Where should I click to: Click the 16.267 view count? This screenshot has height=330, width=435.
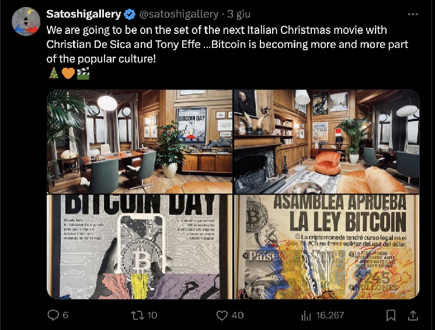(330, 315)
